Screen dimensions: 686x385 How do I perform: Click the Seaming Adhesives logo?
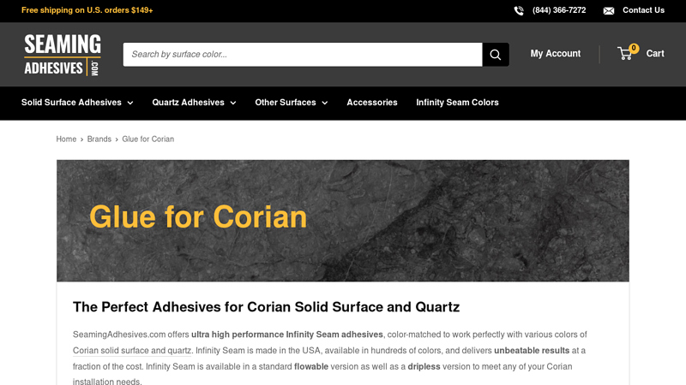[x=63, y=55]
